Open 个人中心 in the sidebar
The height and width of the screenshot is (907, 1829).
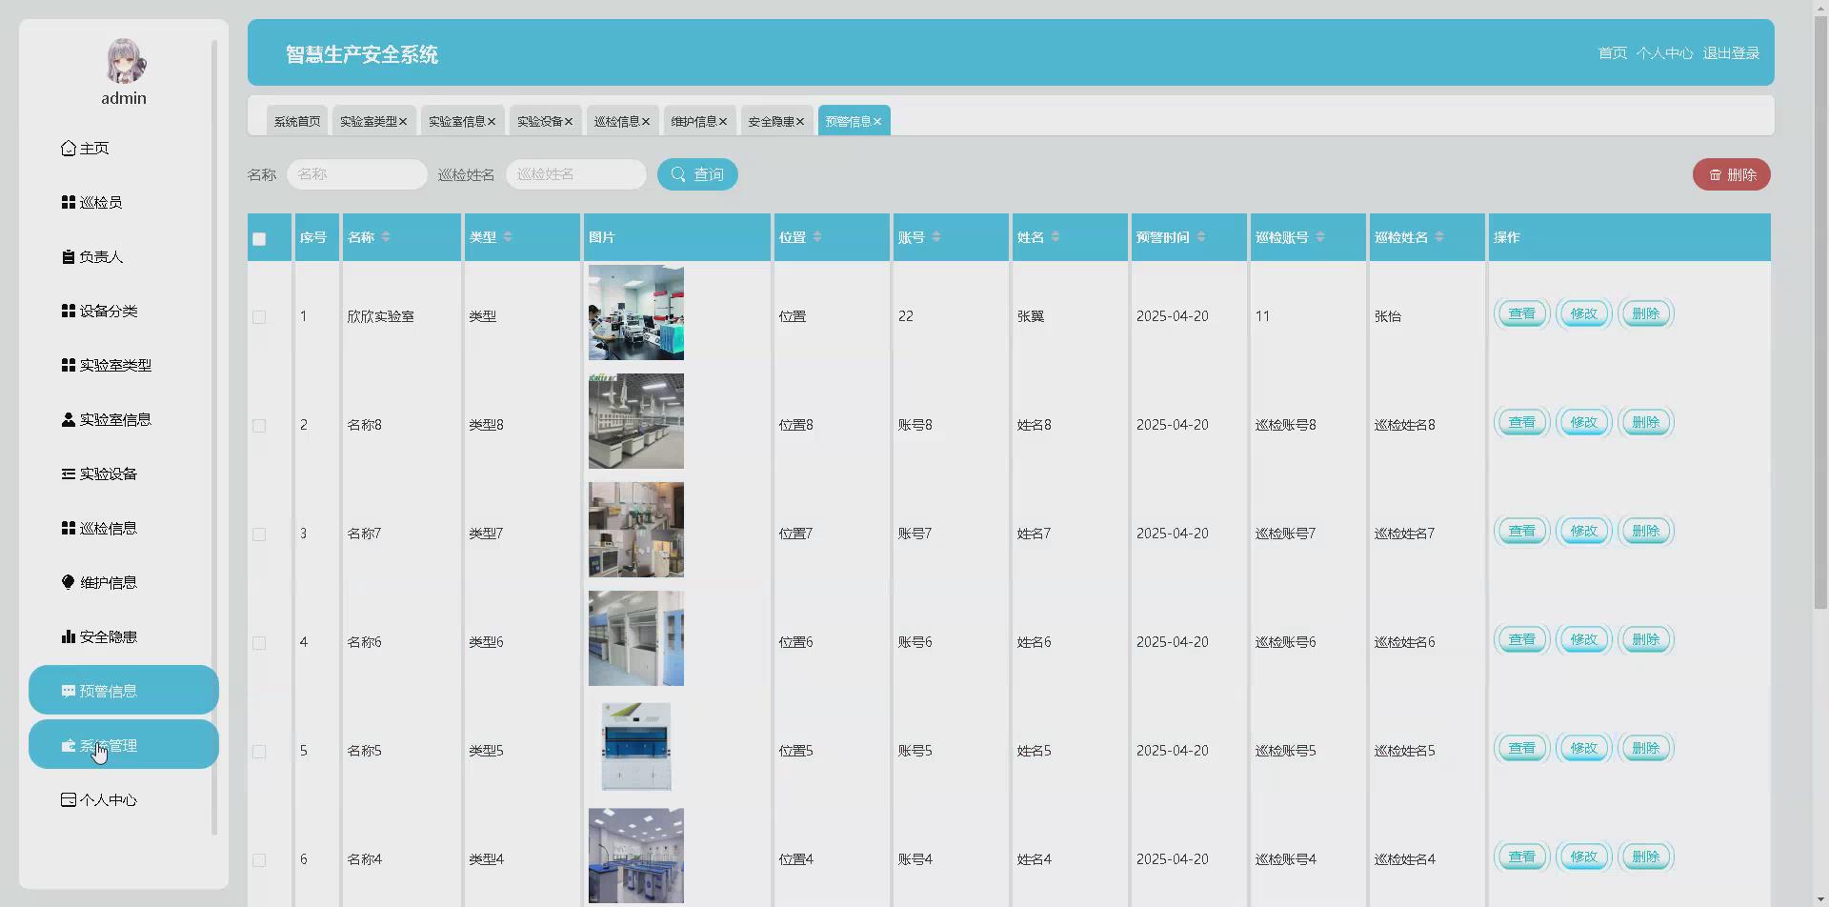123,800
